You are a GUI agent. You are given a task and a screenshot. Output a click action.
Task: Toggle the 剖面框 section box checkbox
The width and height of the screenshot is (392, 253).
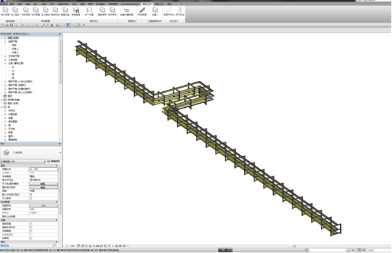pyautogui.click(x=30, y=238)
